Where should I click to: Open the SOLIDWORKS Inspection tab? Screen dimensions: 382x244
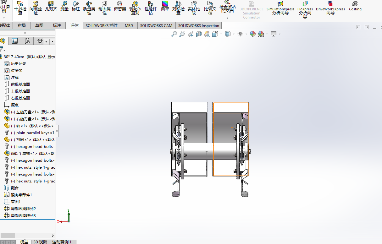(199, 25)
